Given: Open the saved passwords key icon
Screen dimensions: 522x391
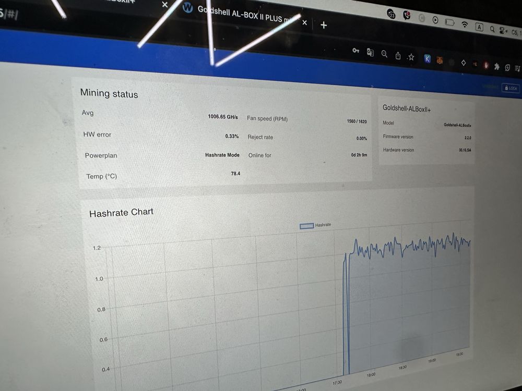Looking at the screenshot, I should tap(355, 51).
